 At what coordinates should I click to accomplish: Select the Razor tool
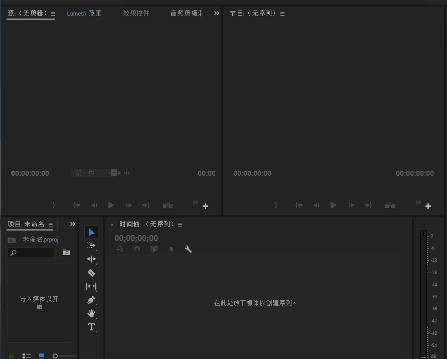coord(91,273)
